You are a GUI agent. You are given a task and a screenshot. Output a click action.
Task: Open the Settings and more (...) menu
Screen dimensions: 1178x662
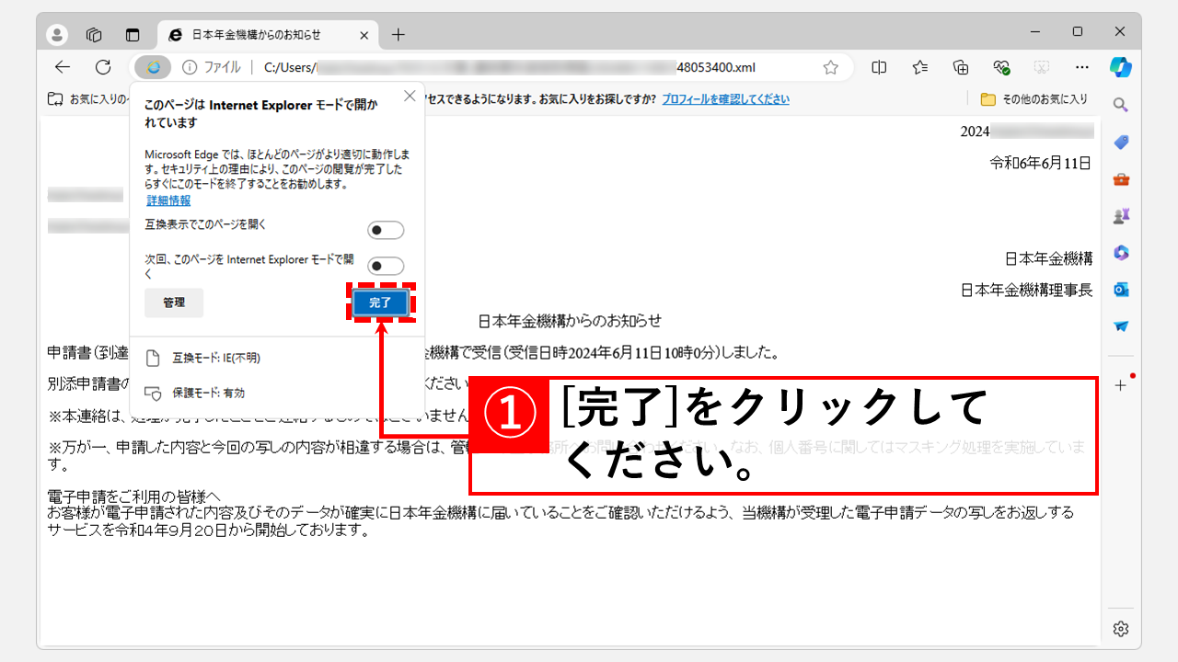click(x=1081, y=67)
